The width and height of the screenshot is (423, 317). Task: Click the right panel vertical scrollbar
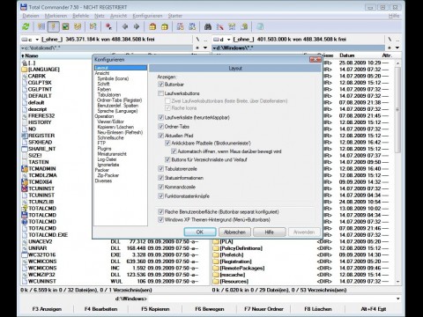[397, 172]
